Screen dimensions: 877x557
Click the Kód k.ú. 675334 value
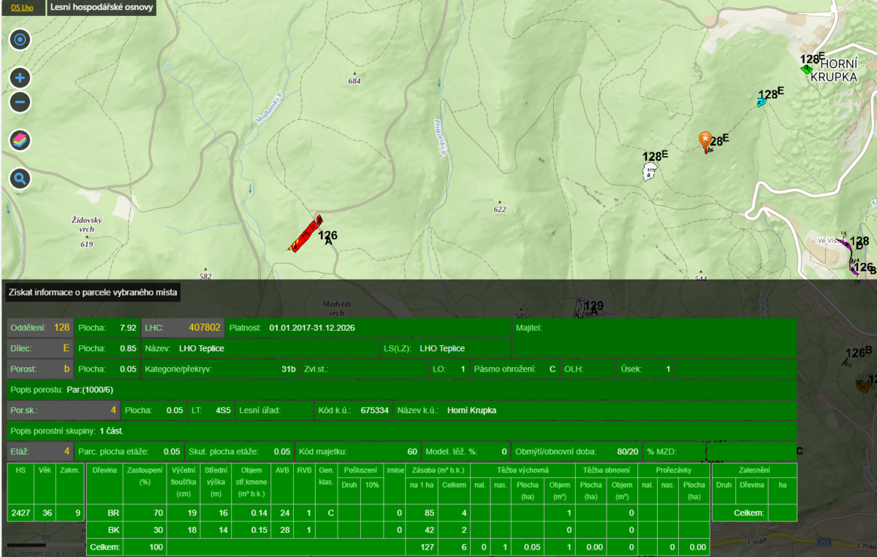[375, 410]
